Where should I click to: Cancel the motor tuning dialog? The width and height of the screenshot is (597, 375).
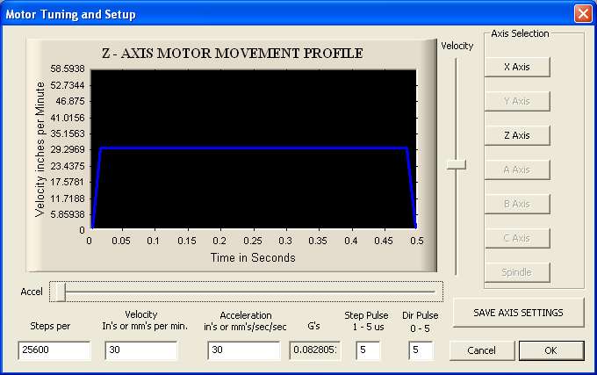[x=482, y=350]
